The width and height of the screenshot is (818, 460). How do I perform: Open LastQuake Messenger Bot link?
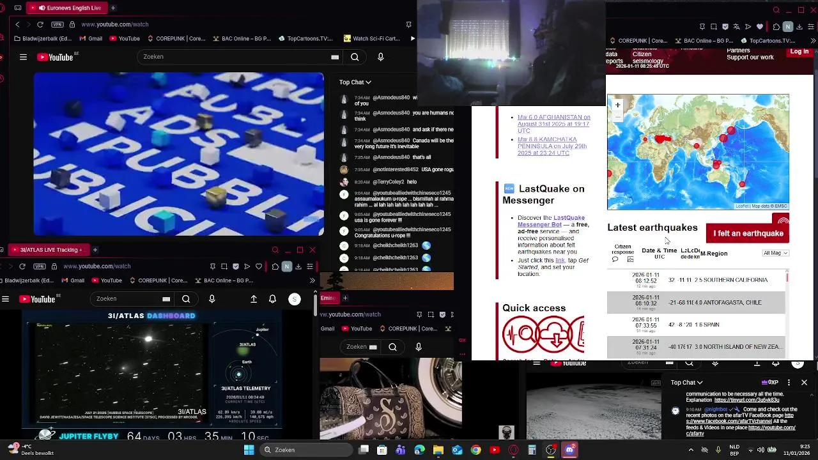pos(551,221)
